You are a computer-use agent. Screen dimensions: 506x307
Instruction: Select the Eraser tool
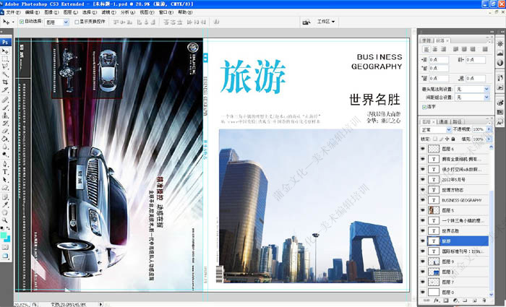pyautogui.click(x=5, y=131)
